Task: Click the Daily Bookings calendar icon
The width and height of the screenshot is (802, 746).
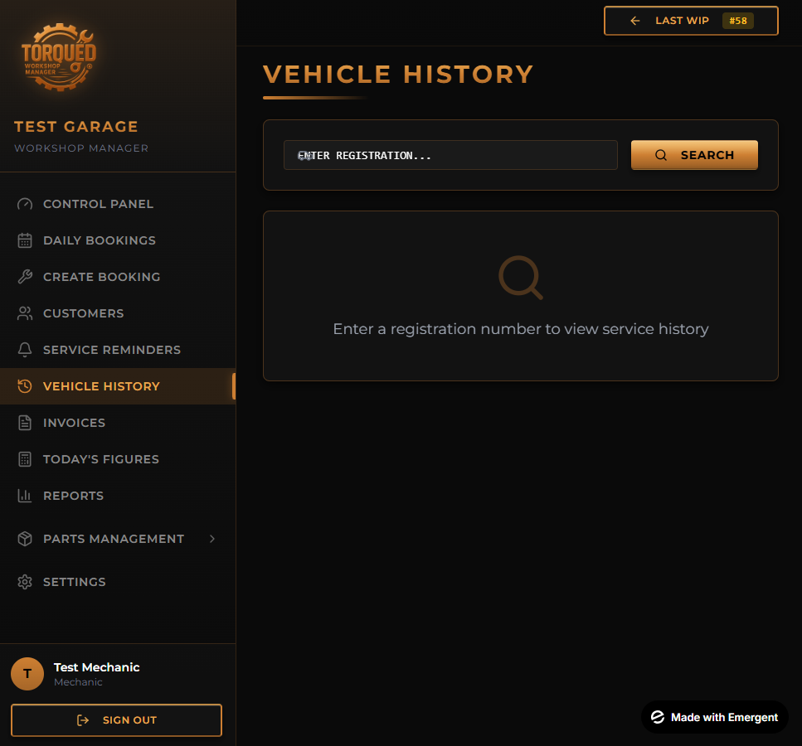Action: coord(25,240)
